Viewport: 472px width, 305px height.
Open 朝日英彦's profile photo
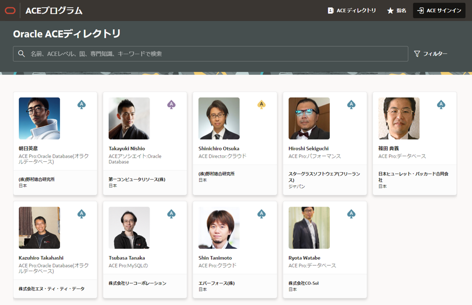point(39,118)
